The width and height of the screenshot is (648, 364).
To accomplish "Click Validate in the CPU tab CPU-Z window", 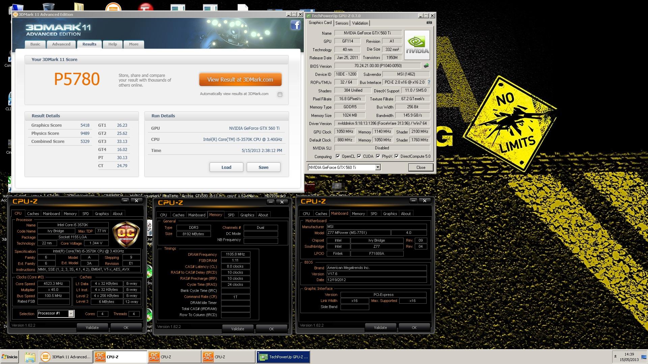I will 92,328.
